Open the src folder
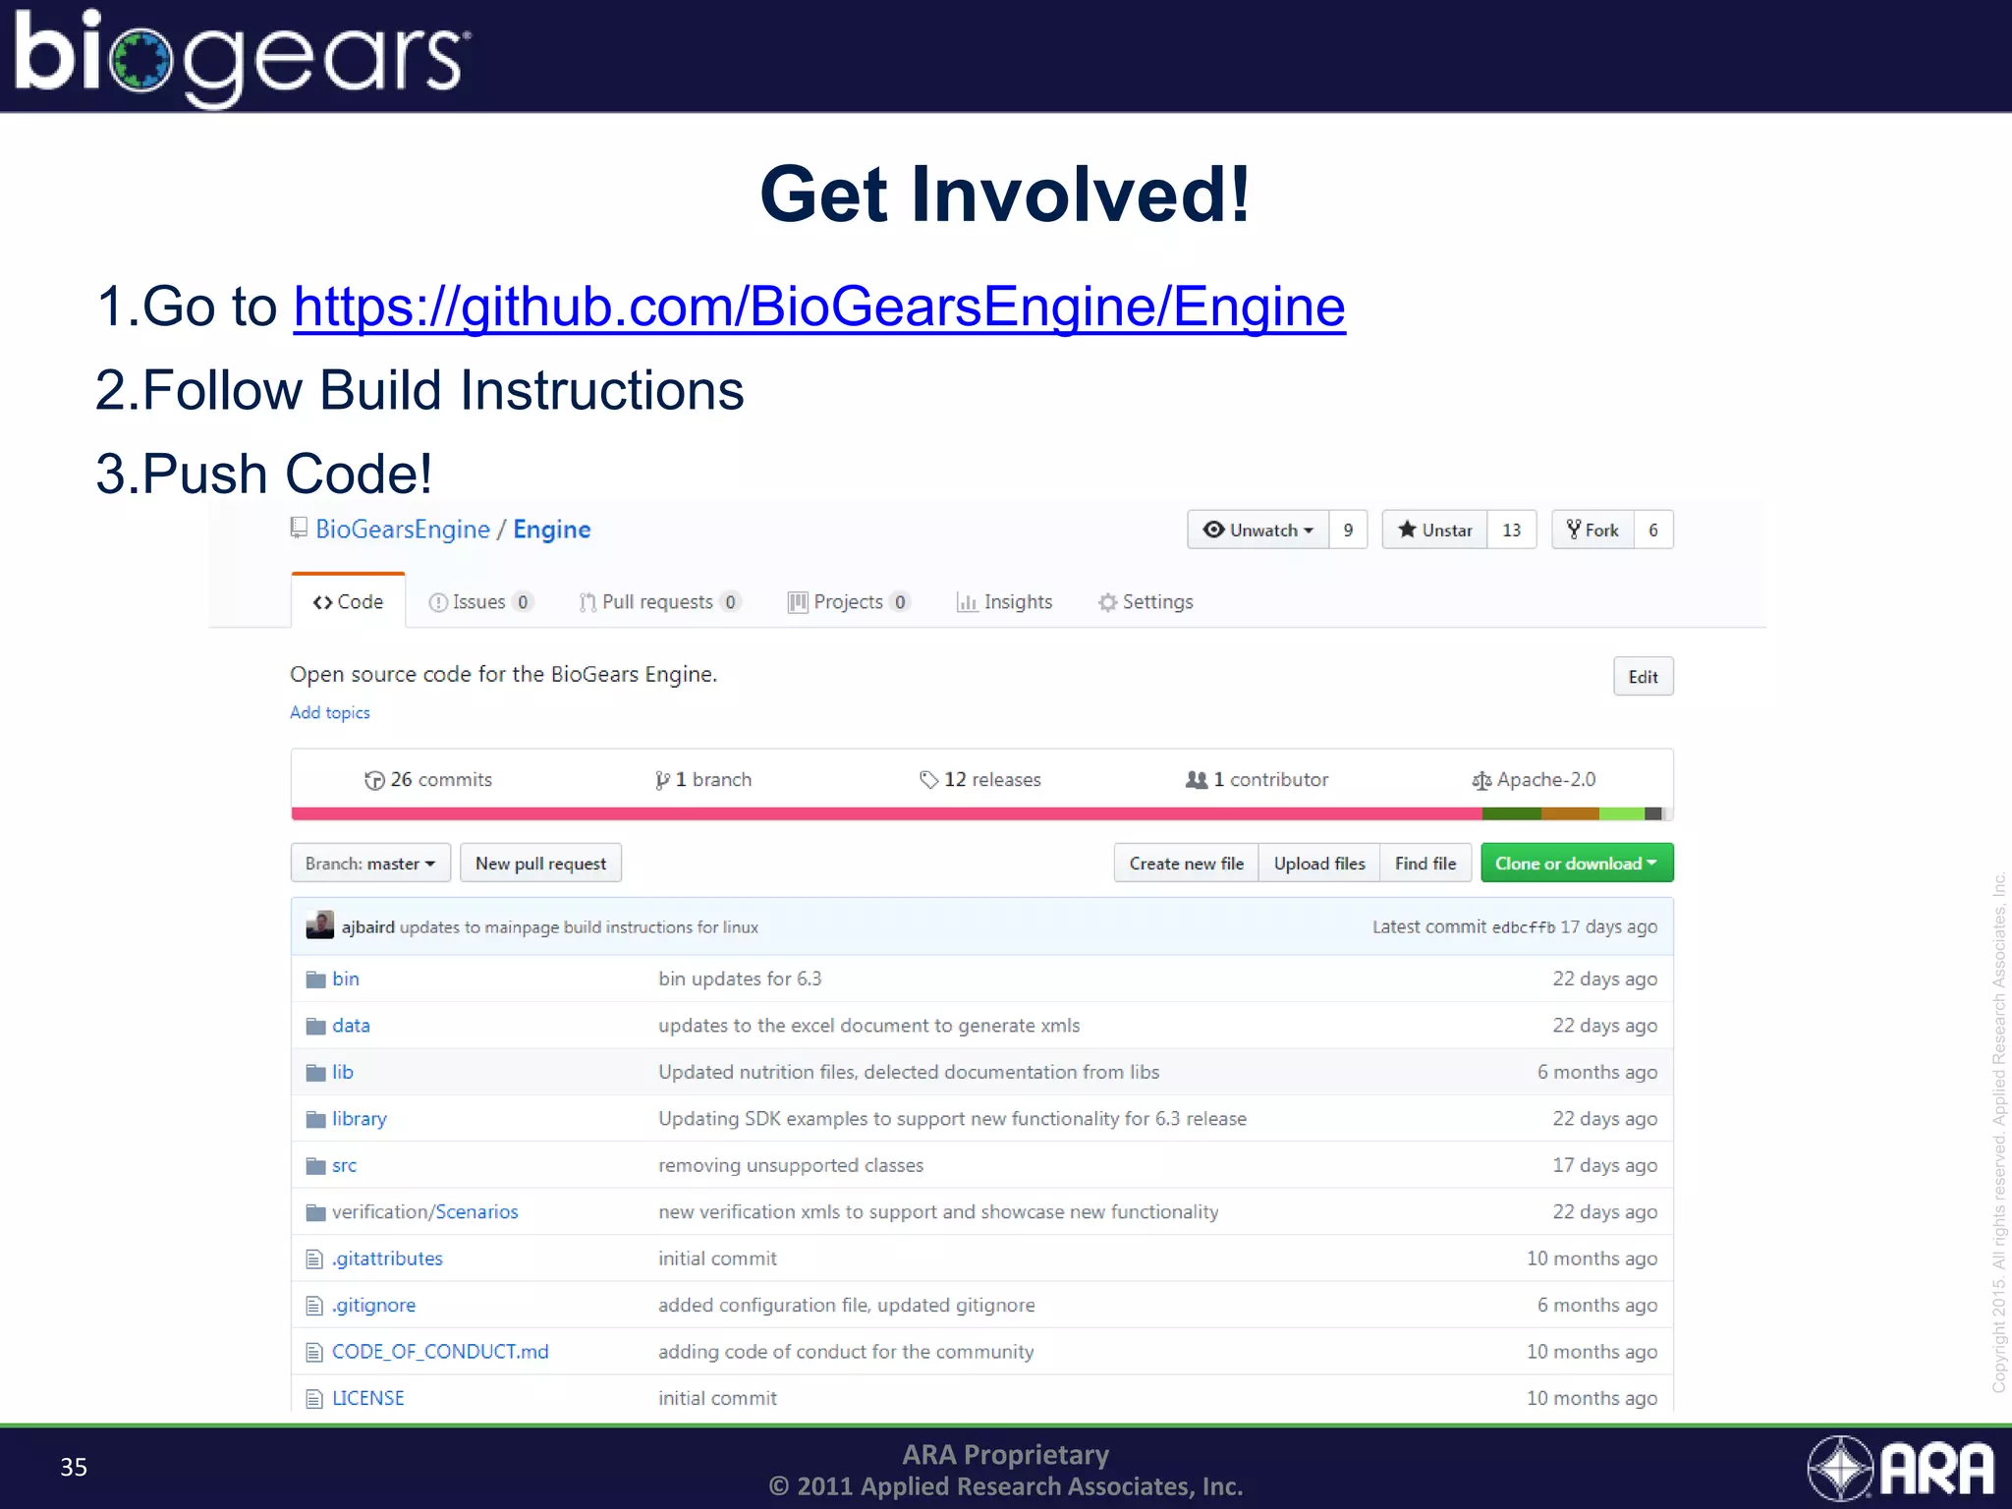This screenshot has height=1509, width=2012. [345, 1165]
